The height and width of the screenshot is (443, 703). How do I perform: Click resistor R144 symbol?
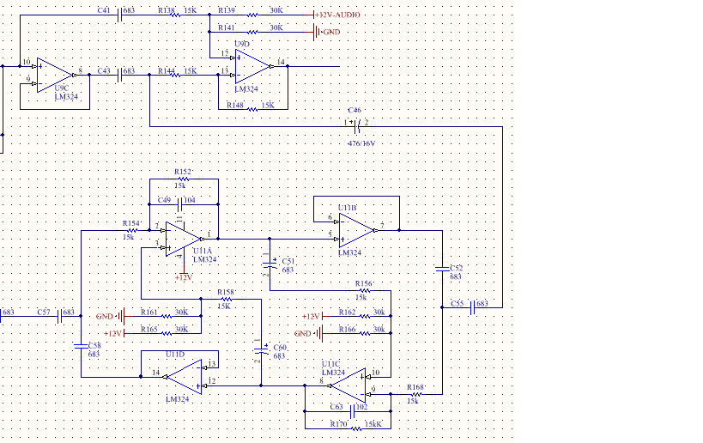pyautogui.click(x=175, y=75)
